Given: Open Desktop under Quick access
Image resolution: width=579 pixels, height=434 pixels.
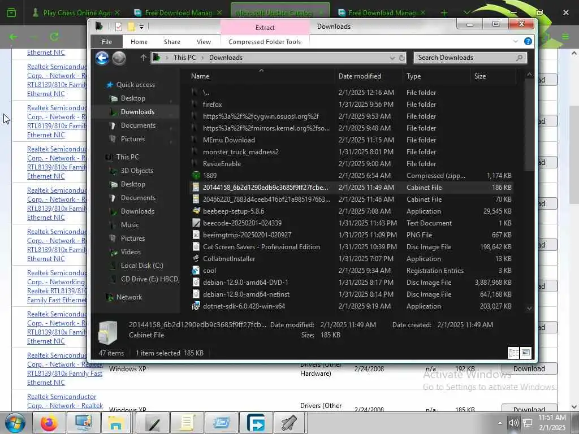Looking at the screenshot, I should (x=133, y=98).
